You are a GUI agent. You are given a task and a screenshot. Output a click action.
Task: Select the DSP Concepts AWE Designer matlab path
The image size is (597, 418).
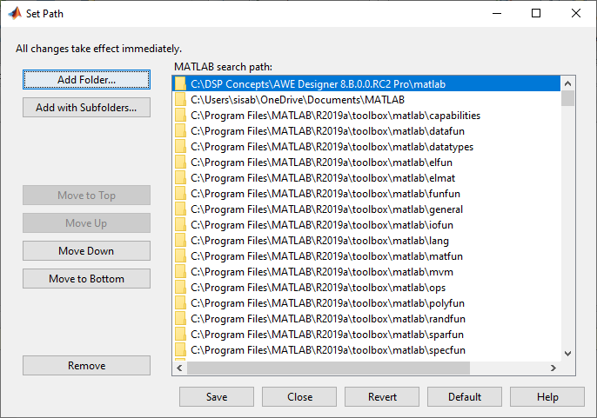(x=367, y=84)
